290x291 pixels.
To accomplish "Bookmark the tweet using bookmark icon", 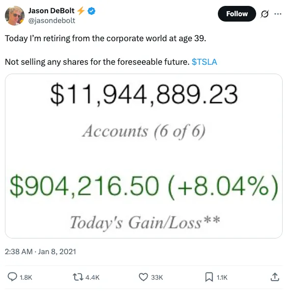I will [209, 277].
